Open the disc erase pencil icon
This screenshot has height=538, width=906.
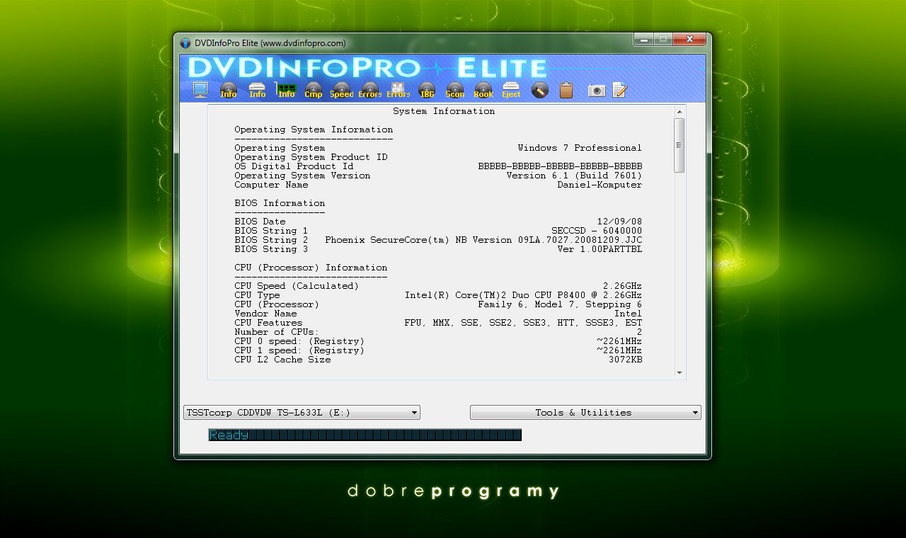(539, 90)
